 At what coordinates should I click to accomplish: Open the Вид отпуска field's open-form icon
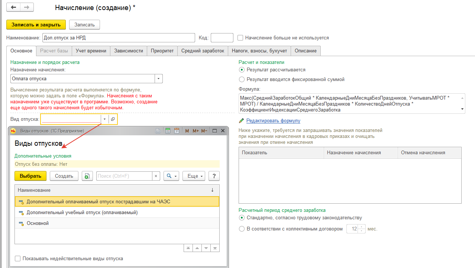[113, 119]
